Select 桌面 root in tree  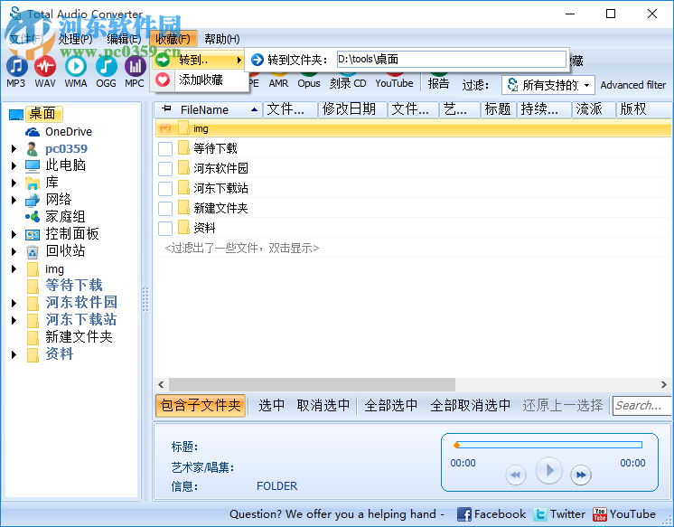(x=42, y=114)
